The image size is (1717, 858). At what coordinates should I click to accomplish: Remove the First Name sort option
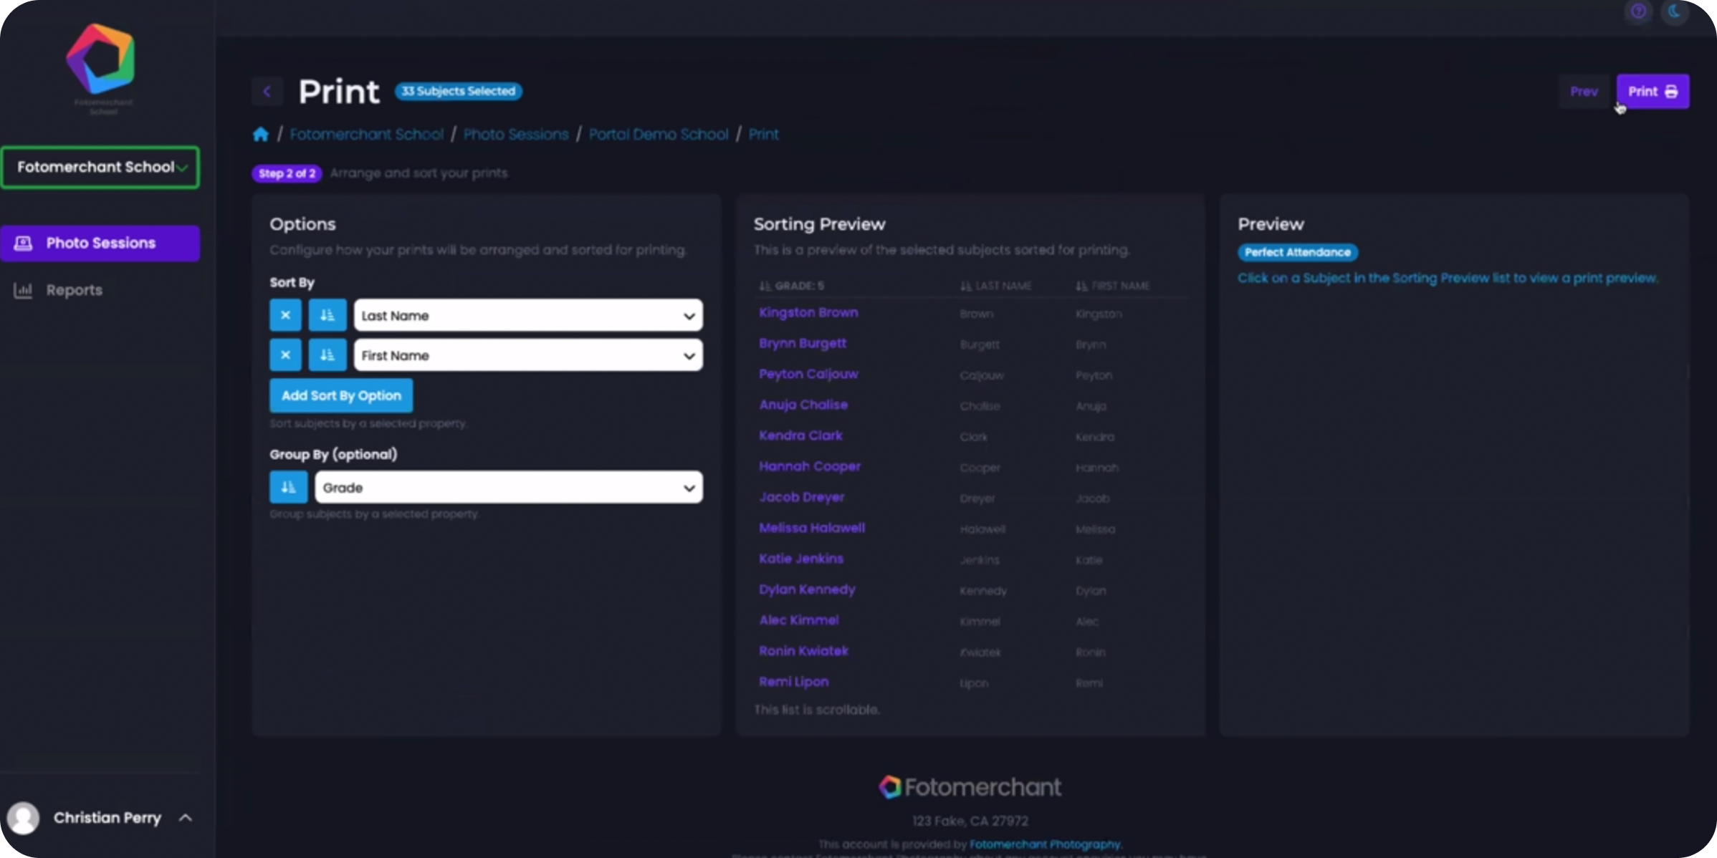285,355
